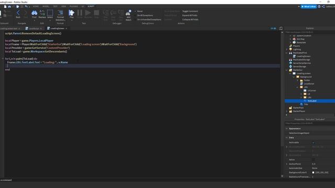Select ServerStorage in Explorer
Viewport: 335px width, 188px height.
pos(299,66)
